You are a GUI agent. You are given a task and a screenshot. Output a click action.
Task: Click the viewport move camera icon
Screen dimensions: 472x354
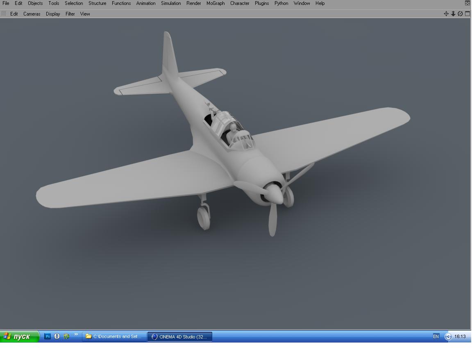click(x=446, y=14)
